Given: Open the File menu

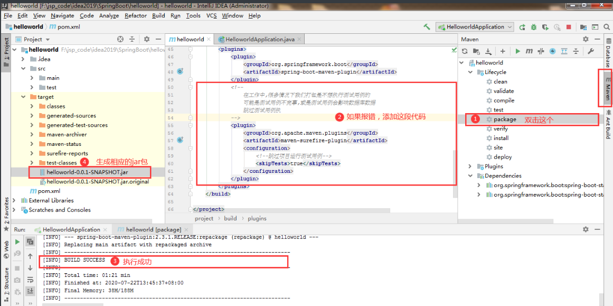Looking at the screenshot, I should (8, 16).
